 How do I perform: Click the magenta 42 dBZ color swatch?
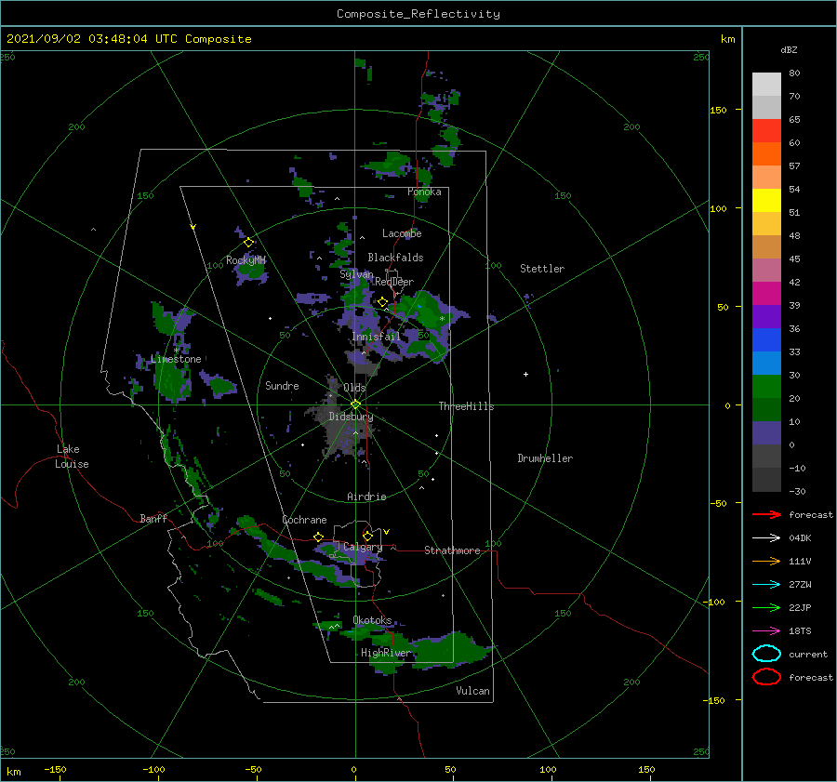pos(766,293)
